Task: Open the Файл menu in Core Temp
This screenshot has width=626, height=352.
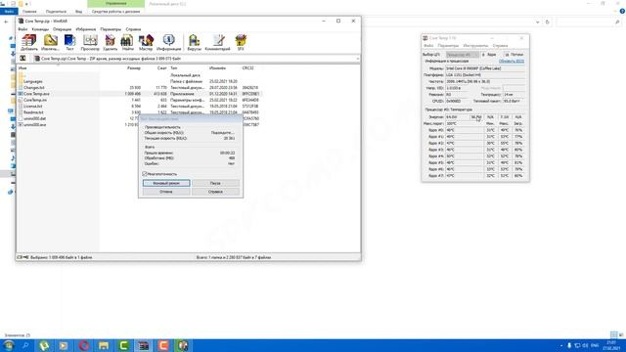Action: pyautogui.click(x=428, y=46)
